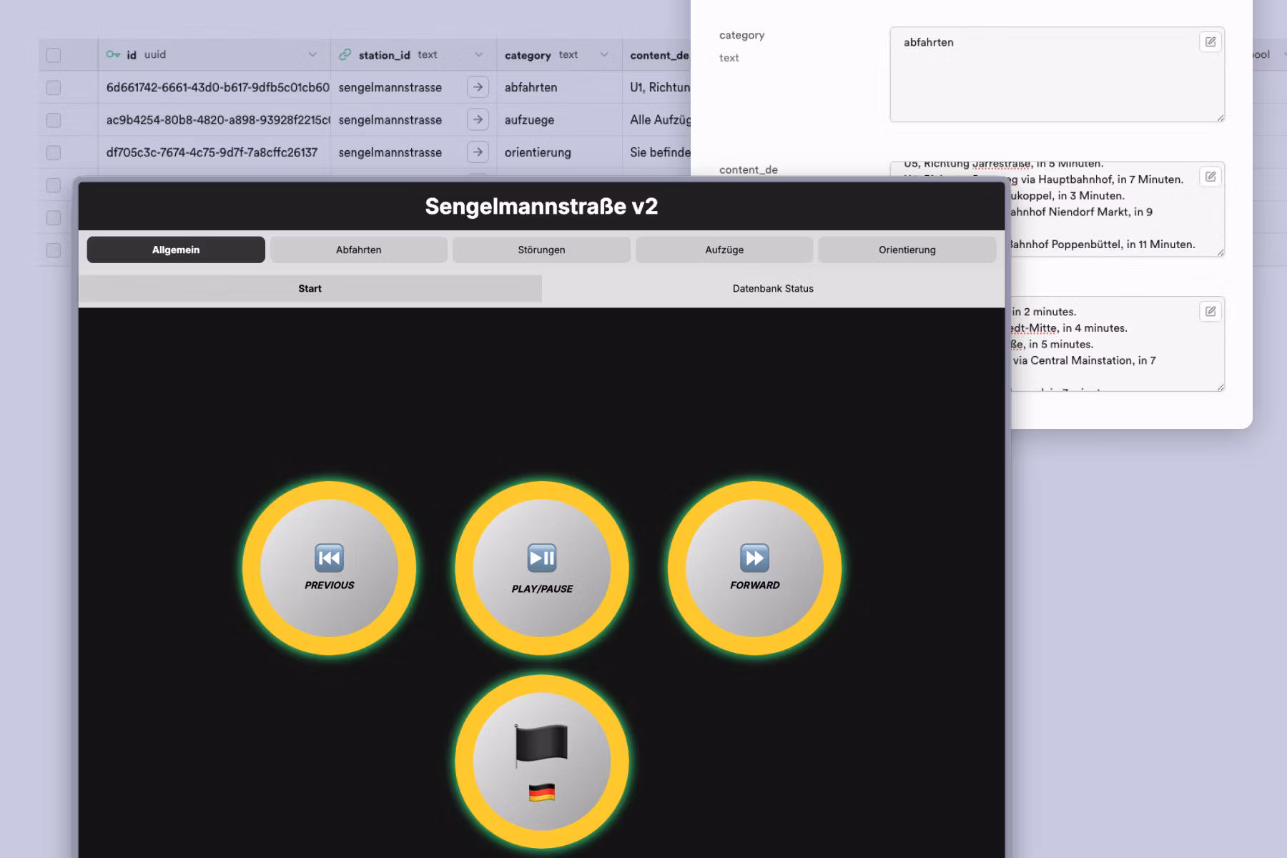Image resolution: width=1287 pixels, height=858 pixels.
Task: Click the expand-editor icon for the content_de field
Action: click(x=1210, y=177)
